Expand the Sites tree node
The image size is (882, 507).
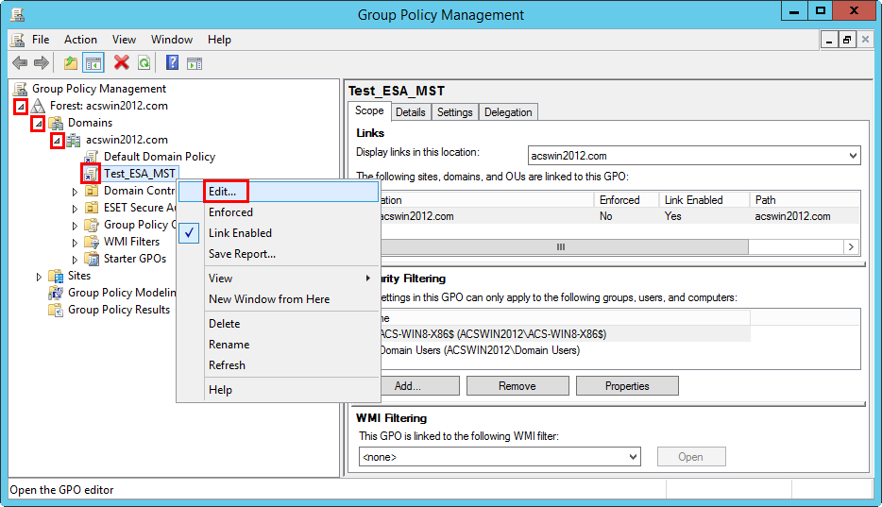point(39,277)
